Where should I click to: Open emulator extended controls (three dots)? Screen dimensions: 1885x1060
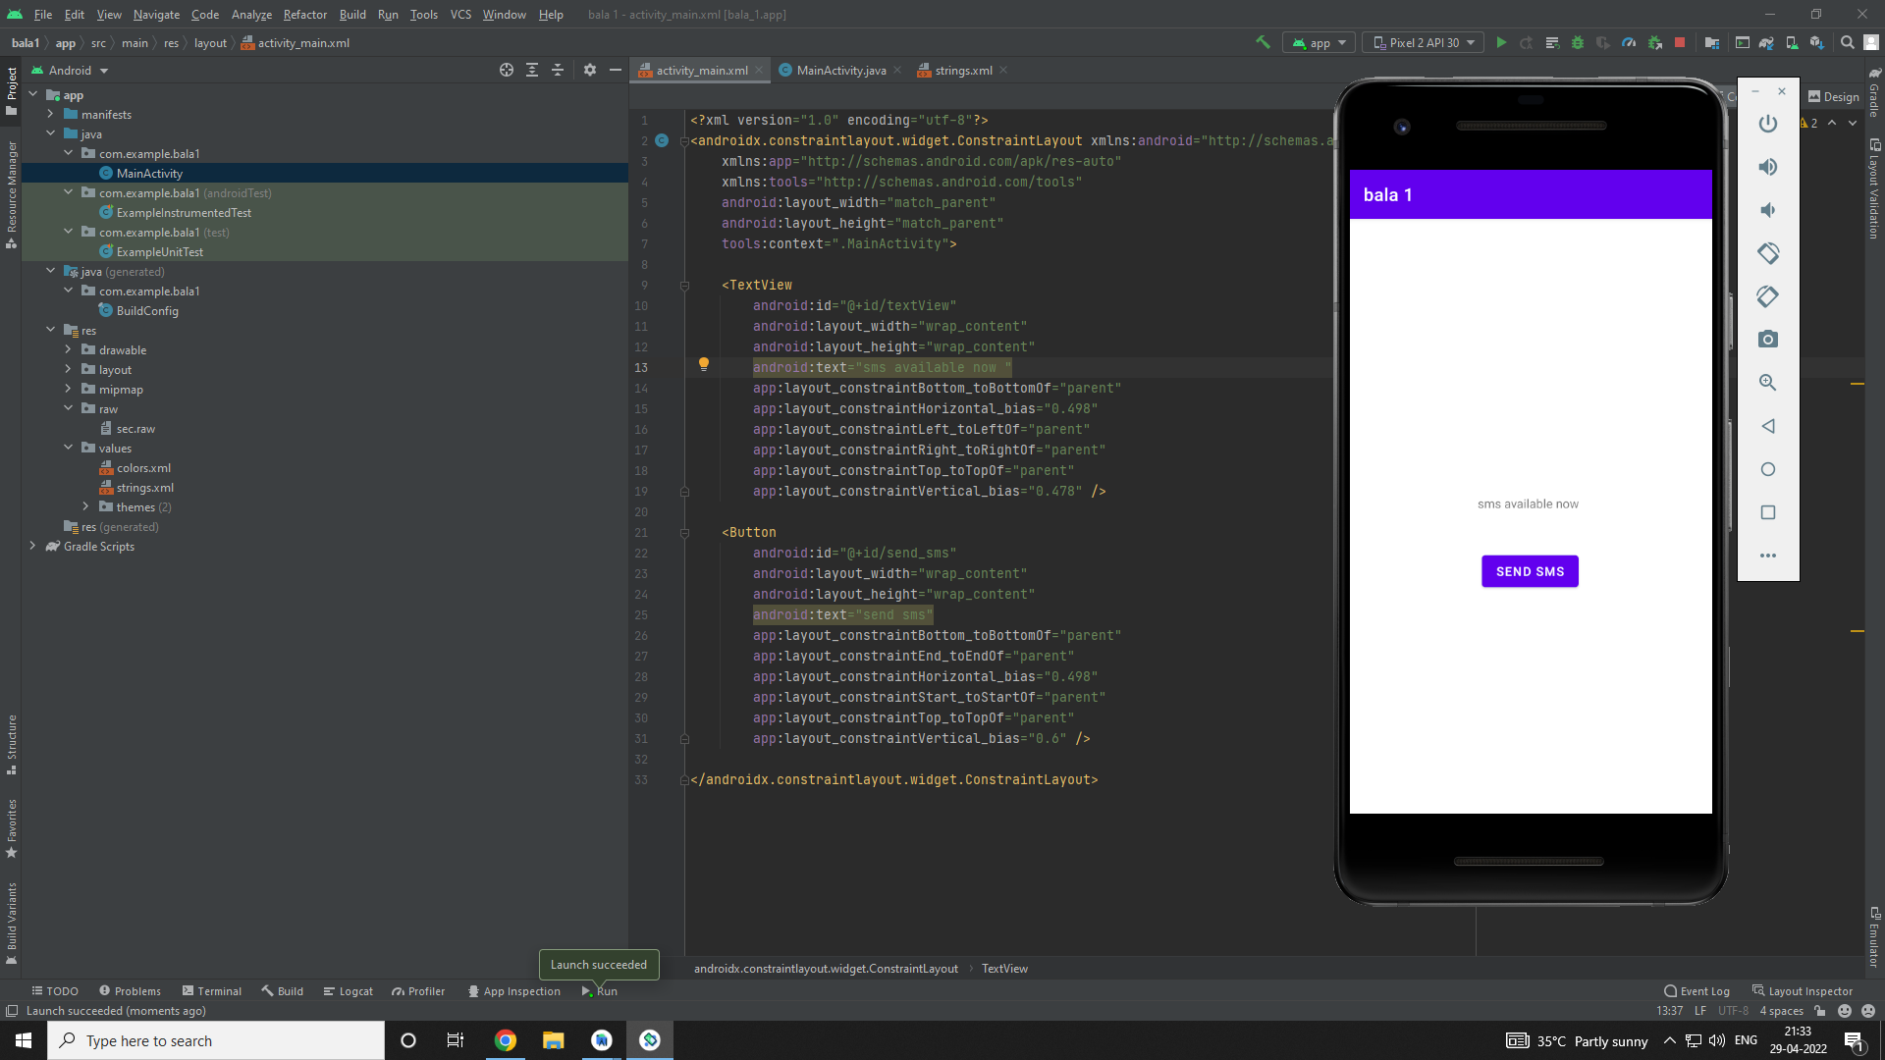click(1768, 556)
